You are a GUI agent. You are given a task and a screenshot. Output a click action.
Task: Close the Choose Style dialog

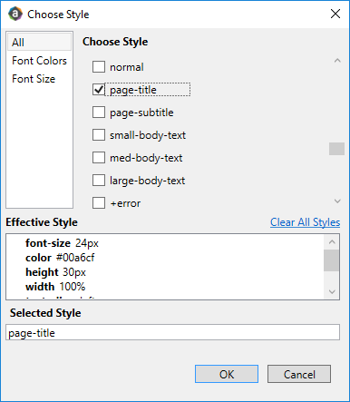click(x=335, y=14)
